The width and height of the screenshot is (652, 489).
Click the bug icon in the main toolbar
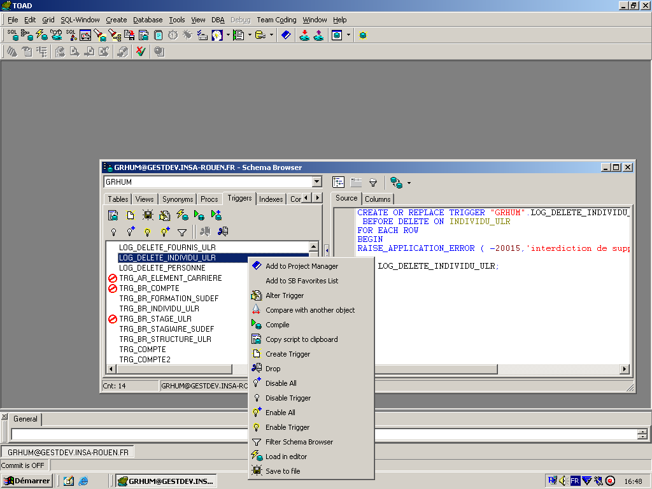click(188, 36)
